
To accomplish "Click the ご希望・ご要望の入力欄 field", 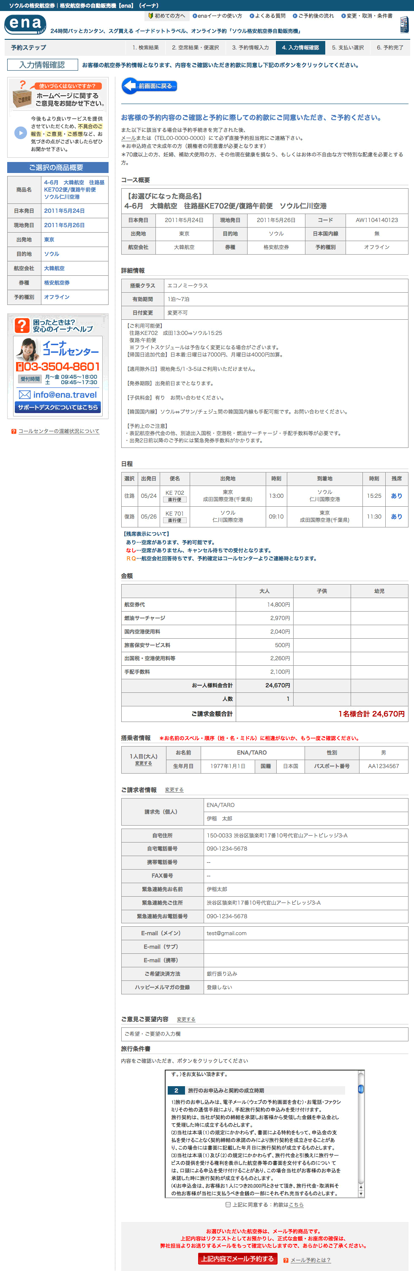I will [x=264, y=1034].
